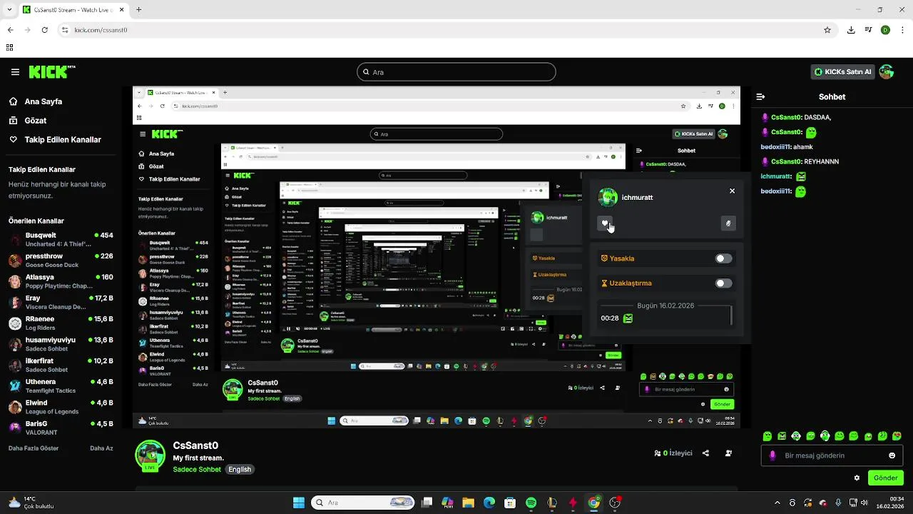
Task: Insert the heart-eyes emote at the emote bar's end
Action: click(897, 435)
